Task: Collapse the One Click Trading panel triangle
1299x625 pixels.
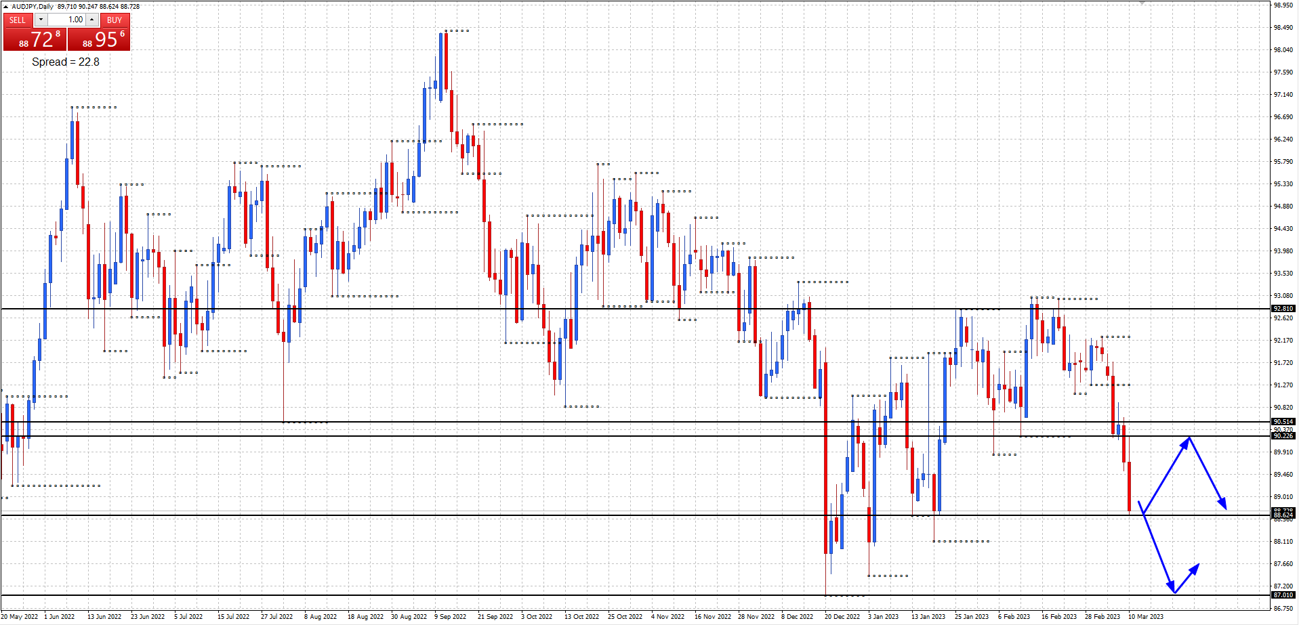Action: [6, 6]
